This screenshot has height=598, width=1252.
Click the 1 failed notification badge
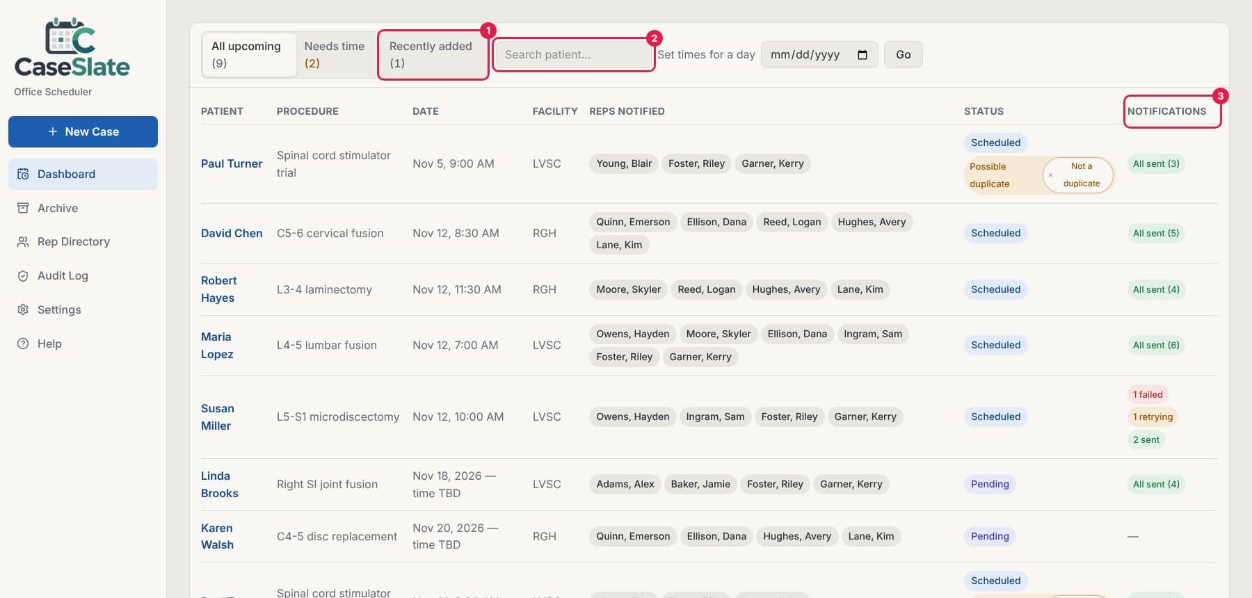pyautogui.click(x=1148, y=394)
